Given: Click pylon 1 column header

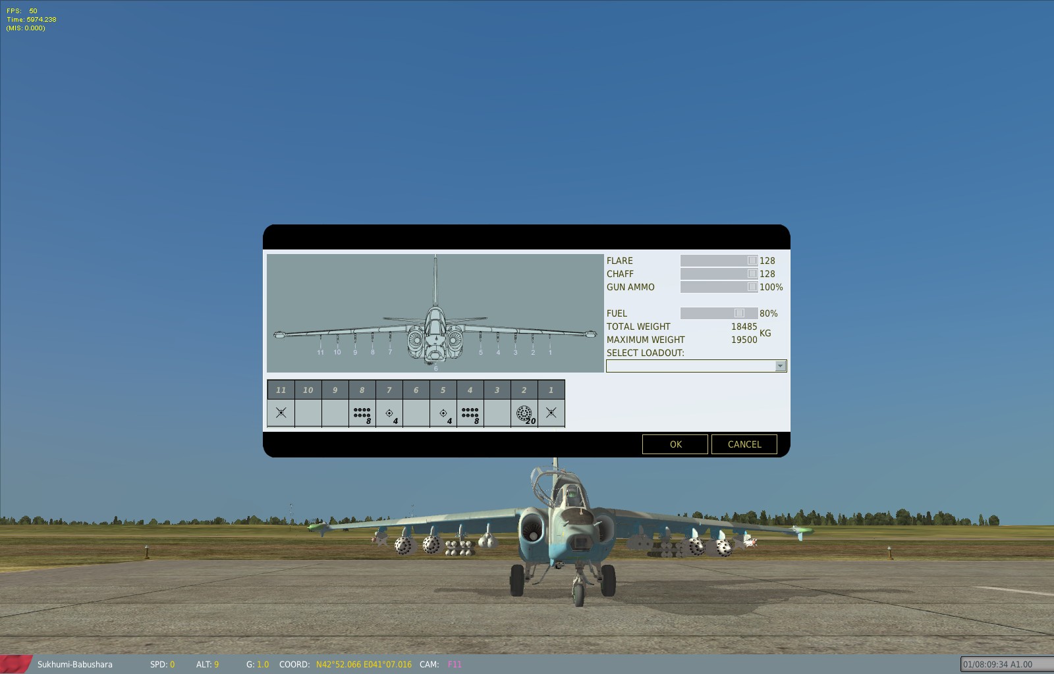Looking at the screenshot, I should (x=551, y=390).
